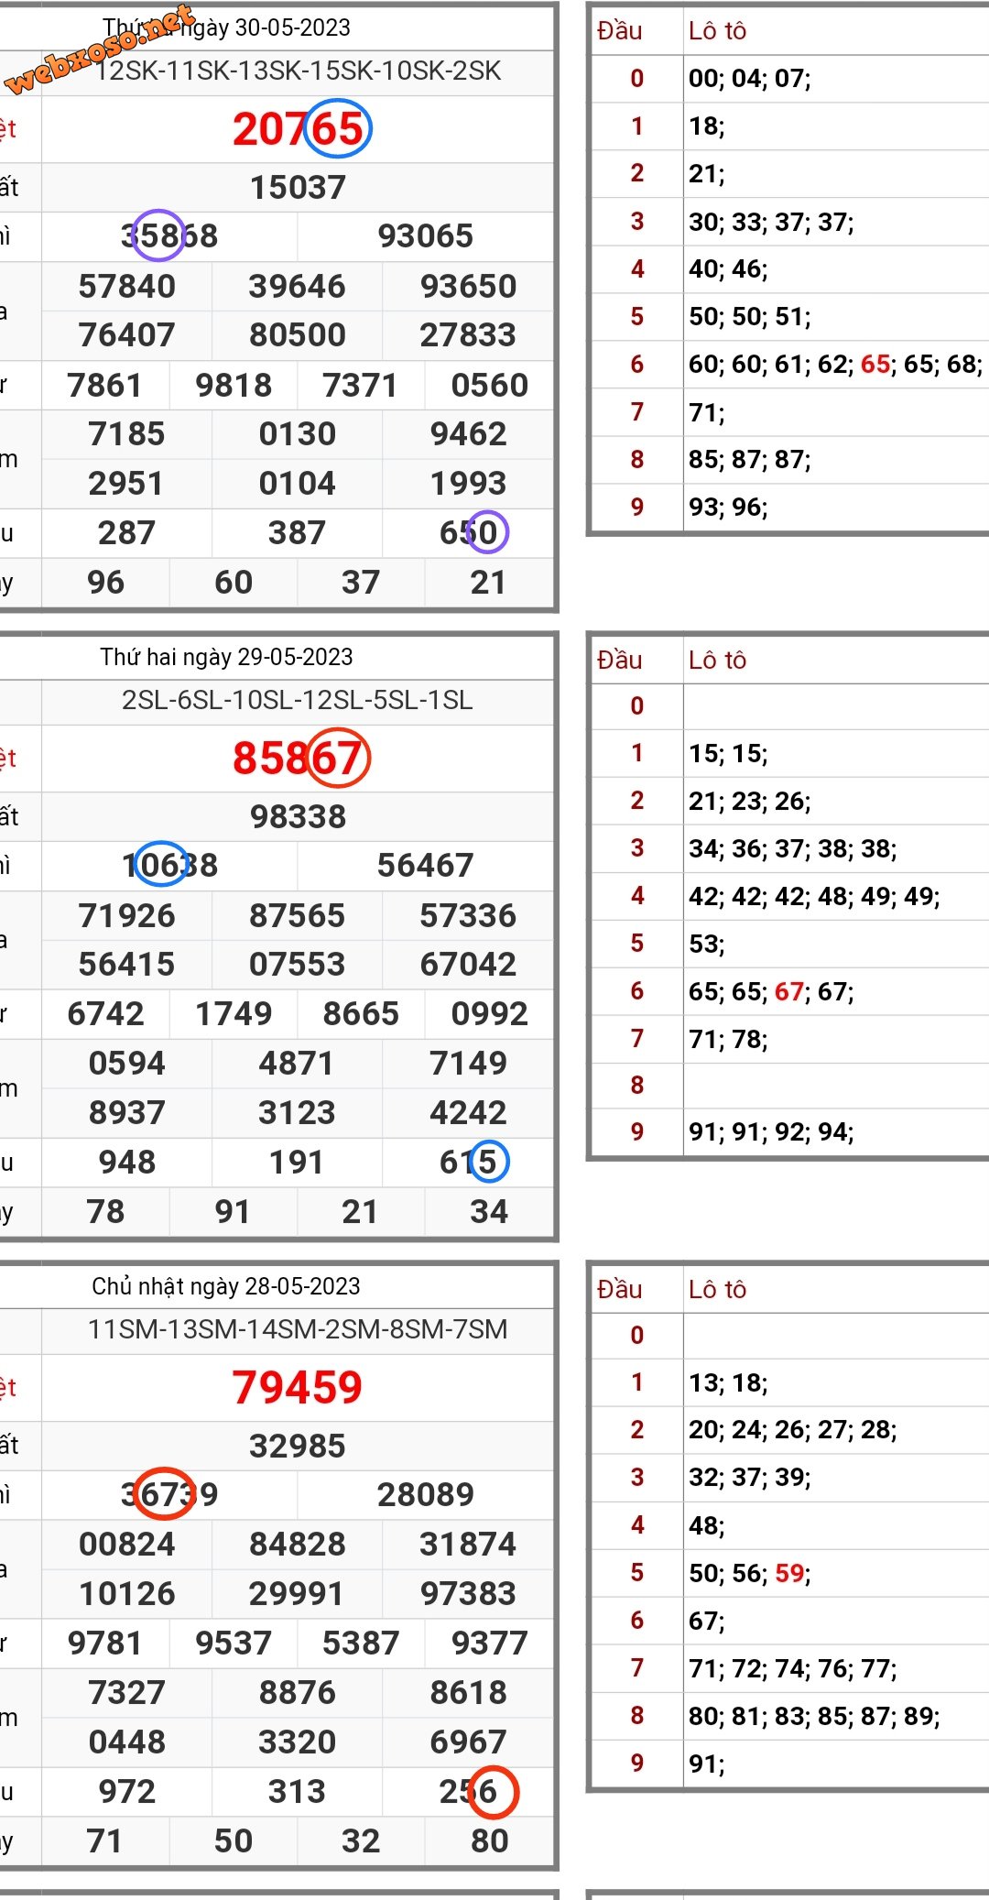Click the number 87565
The height and width of the screenshot is (1900, 989).
pos(298,916)
